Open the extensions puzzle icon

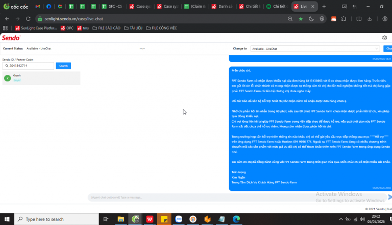tap(344, 19)
